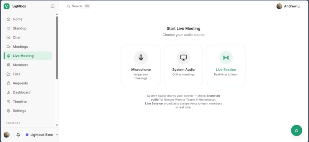309x142 pixels.
Task: Open the Lightbox Exec workspace dropdown
Action: pyautogui.click(x=42, y=135)
